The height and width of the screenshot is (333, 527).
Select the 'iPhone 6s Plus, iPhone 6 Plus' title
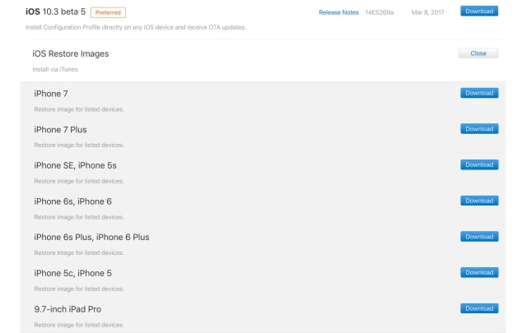point(91,237)
